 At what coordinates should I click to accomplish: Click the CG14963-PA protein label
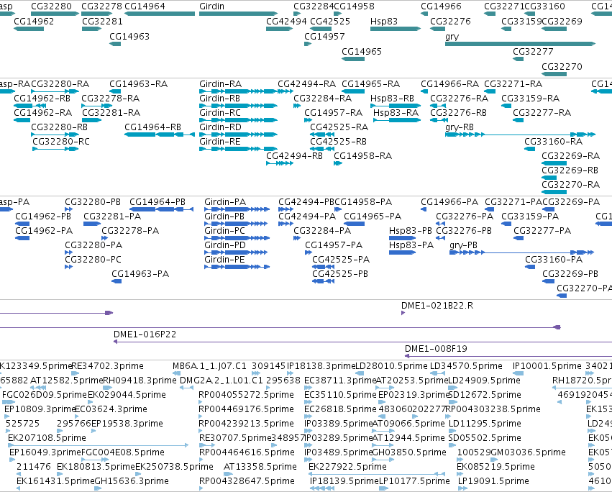point(140,274)
